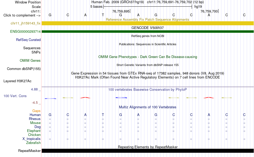Image resolution: width=254 pixels, height=157 pixels.
Task: Open the OMIM Genes track label
Action: coord(30,61)
